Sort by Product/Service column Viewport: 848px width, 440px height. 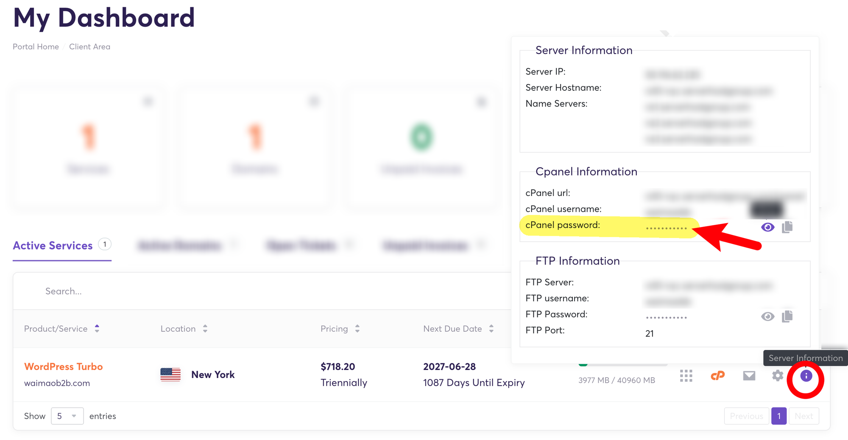97,329
